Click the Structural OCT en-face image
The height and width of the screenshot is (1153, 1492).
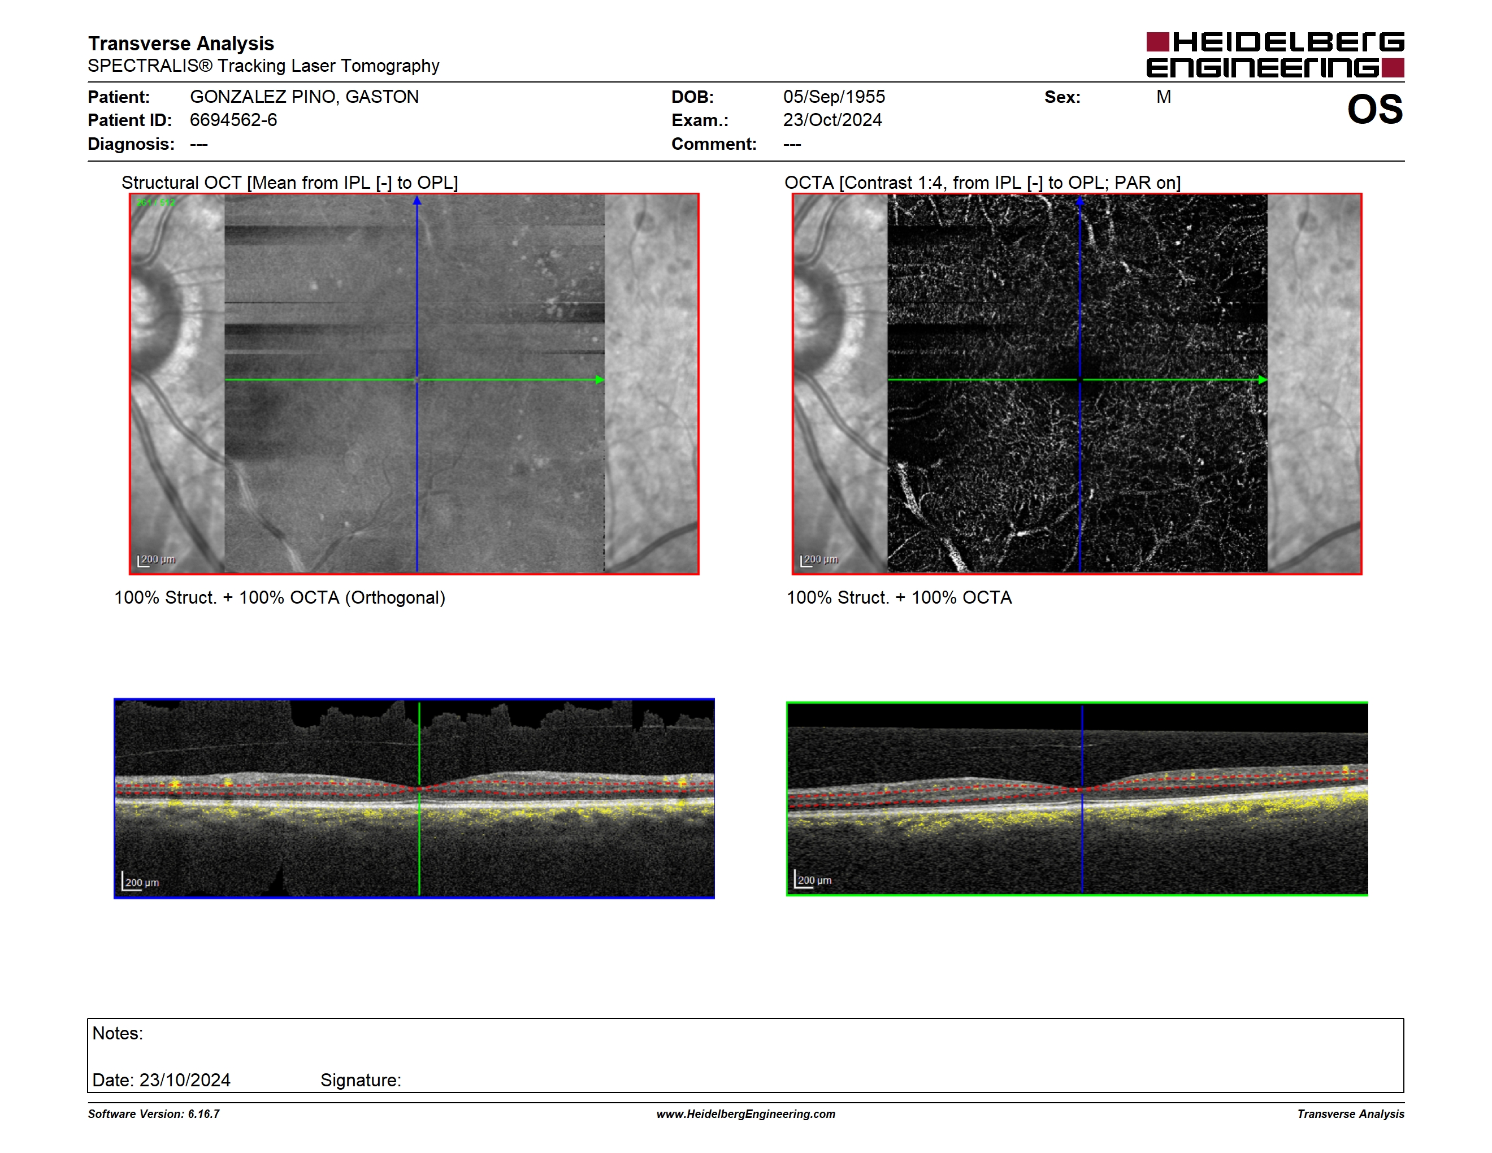pyautogui.click(x=414, y=384)
